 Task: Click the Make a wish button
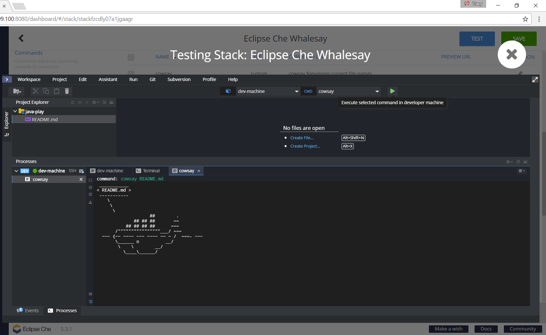(x=449, y=329)
